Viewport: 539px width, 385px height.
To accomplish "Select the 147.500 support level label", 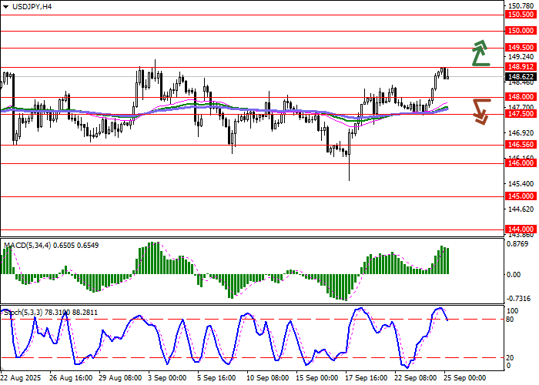I will point(521,114).
